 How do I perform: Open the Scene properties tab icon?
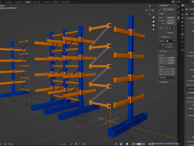coord(182,26)
